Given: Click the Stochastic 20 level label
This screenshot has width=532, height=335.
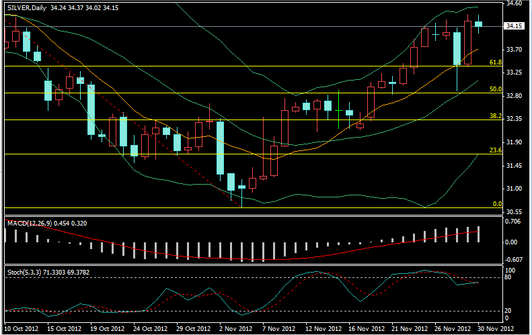Looking at the screenshot, I should (508, 311).
